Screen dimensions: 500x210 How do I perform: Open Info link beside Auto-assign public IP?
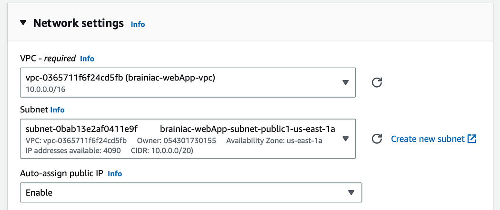point(115,174)
